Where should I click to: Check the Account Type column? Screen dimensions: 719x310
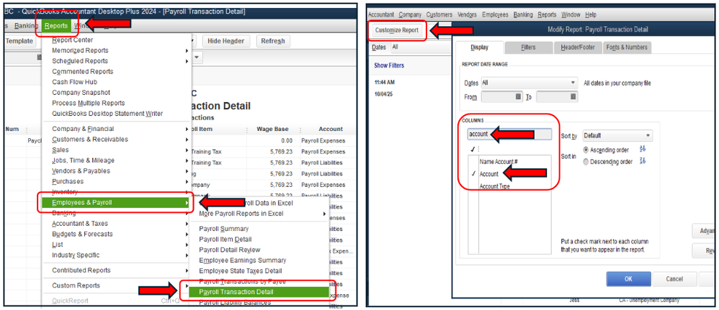pos(473,186)
